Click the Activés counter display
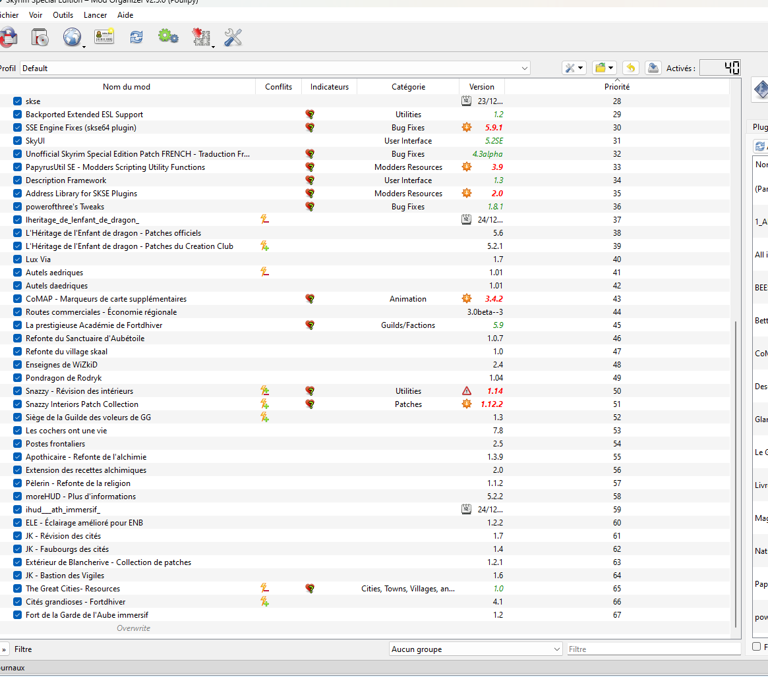Image resolution: width=768 pixels, height=677 pixels. [x=720, y=68]
